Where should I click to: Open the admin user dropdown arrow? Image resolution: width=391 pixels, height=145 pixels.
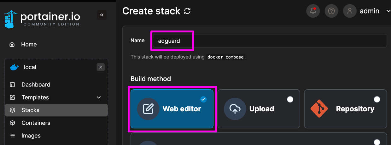tap(388, 11)
